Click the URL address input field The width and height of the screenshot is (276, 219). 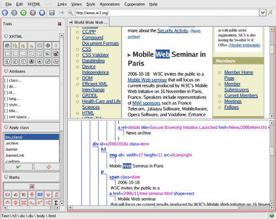coord(167,13)
